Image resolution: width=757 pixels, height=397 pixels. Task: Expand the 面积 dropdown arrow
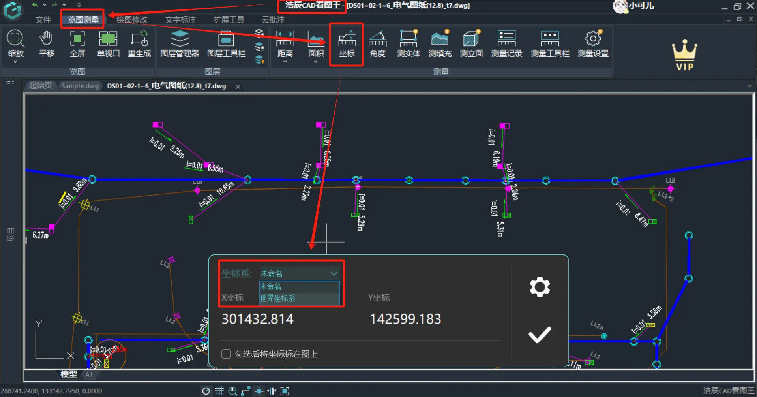coord(316,62)
